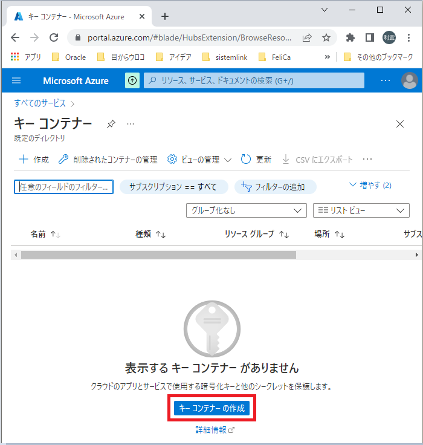This screenshot has height=445, width=423.
Task: Click the サブスクリプション == すべて filter pill
Action: click(173, 187)
